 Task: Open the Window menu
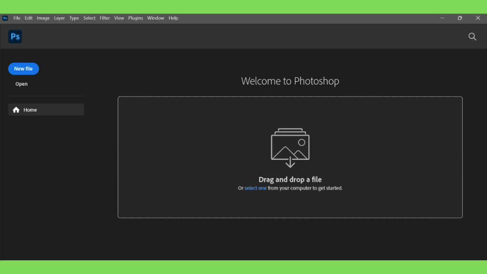(x=156, y=18)
